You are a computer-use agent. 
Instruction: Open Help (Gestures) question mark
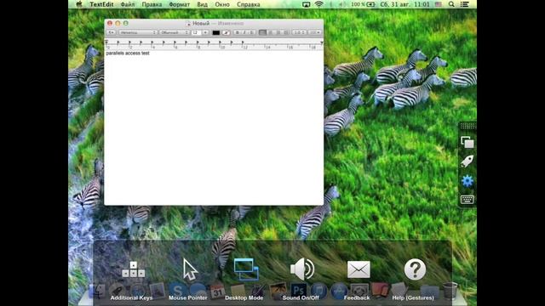415,269
